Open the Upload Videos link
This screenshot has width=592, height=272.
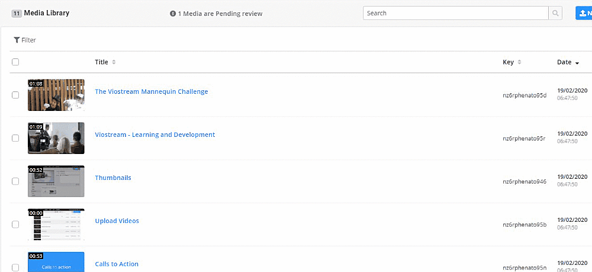pos(117,221)
